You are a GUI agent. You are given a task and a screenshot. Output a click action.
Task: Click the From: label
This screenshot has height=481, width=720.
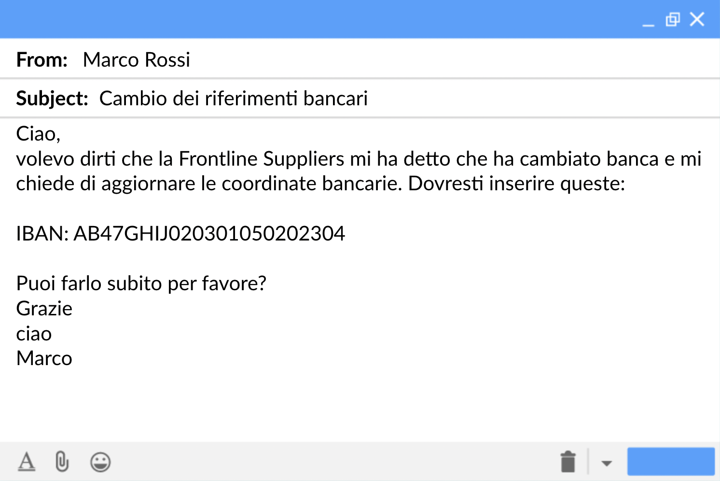pyautogui.click(x=42, y=60)
